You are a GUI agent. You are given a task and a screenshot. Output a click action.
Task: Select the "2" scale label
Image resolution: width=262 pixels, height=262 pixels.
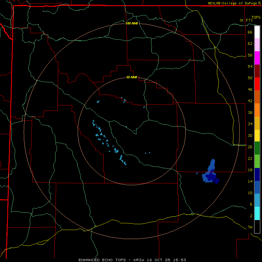click(x=251, y=216)
